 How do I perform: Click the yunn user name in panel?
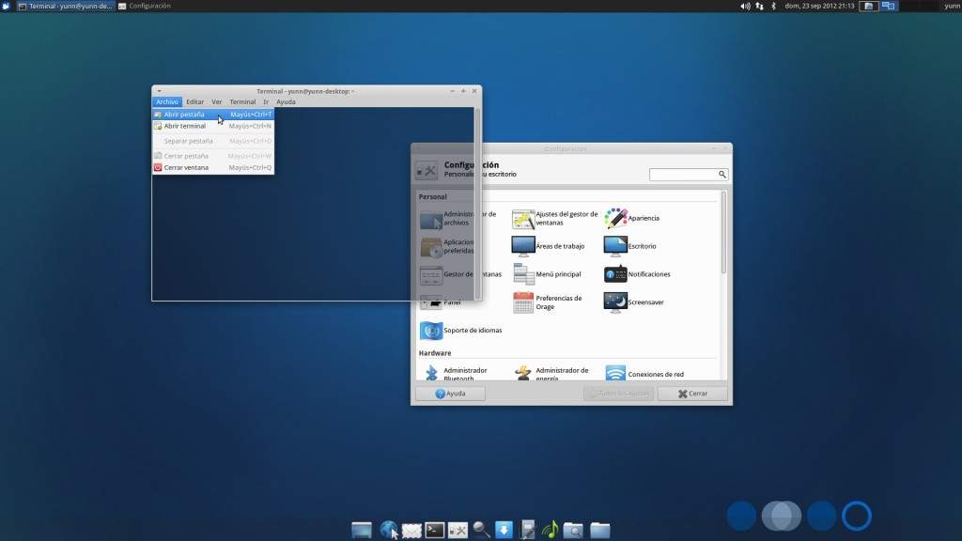(953, 7)
